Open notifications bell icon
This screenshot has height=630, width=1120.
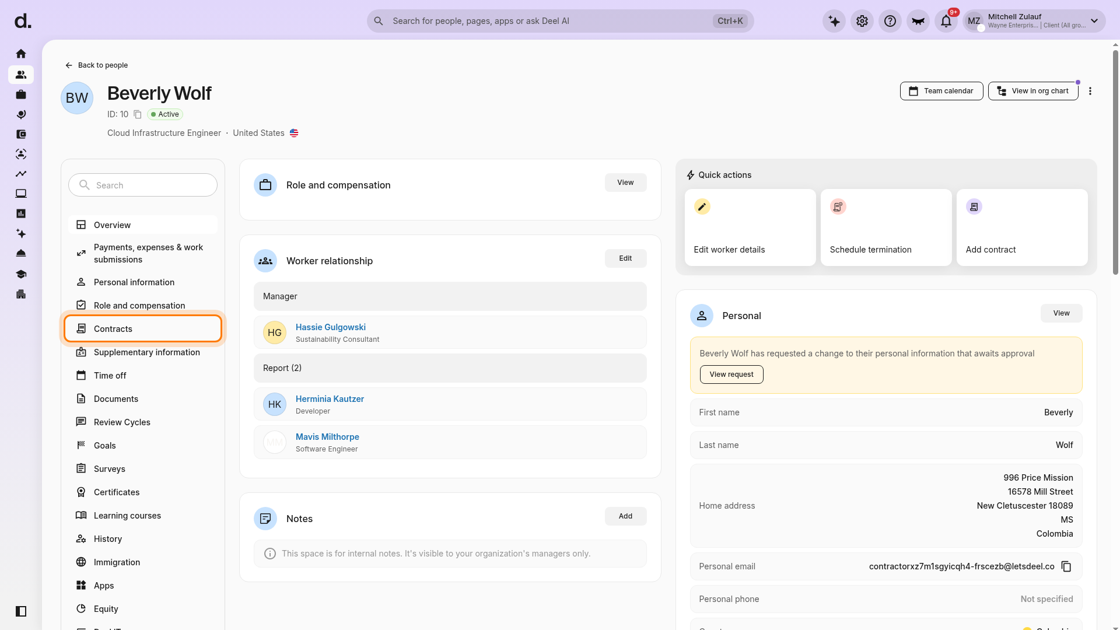click(x=946, y=21)
